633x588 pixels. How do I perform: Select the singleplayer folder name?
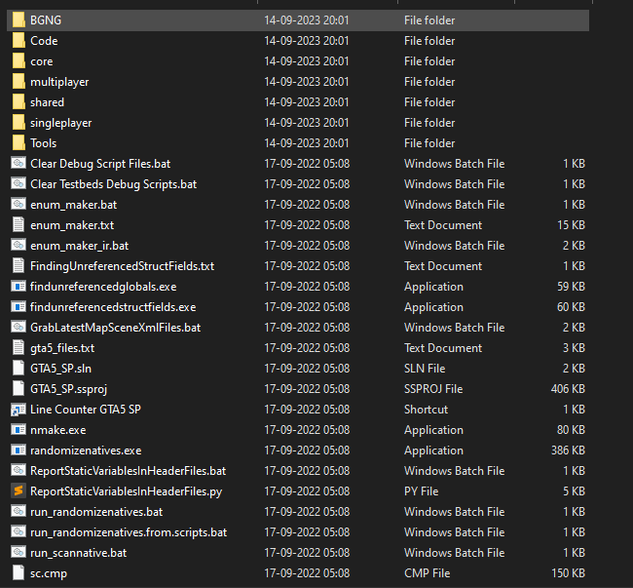tap(61, 123)
